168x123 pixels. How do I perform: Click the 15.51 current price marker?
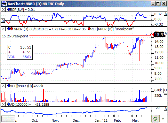(x=159, y=35)
